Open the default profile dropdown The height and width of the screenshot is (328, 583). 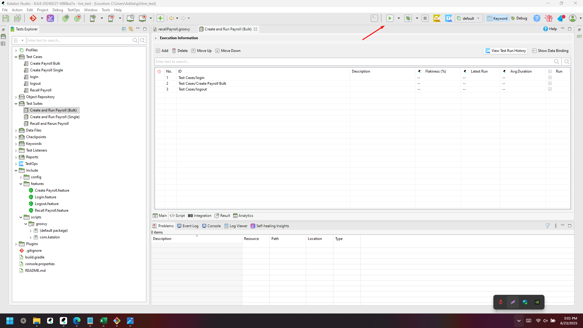[469, 18]
